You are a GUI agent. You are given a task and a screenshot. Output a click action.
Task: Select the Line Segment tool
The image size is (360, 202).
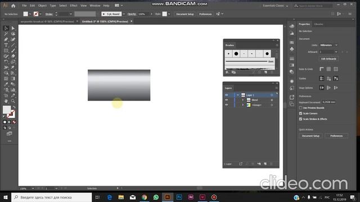13,45
